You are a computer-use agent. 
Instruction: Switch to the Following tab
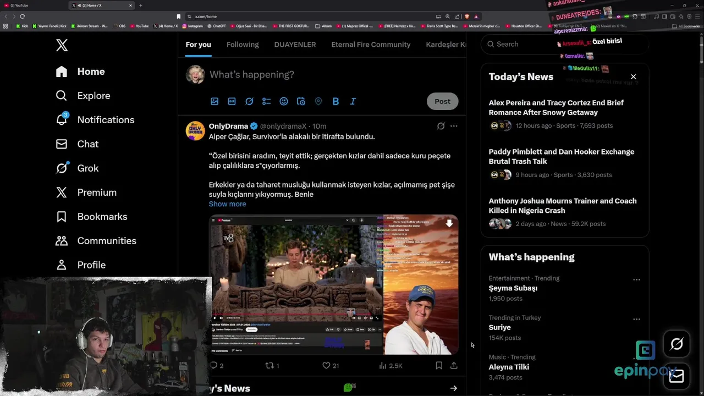point(243,45)
